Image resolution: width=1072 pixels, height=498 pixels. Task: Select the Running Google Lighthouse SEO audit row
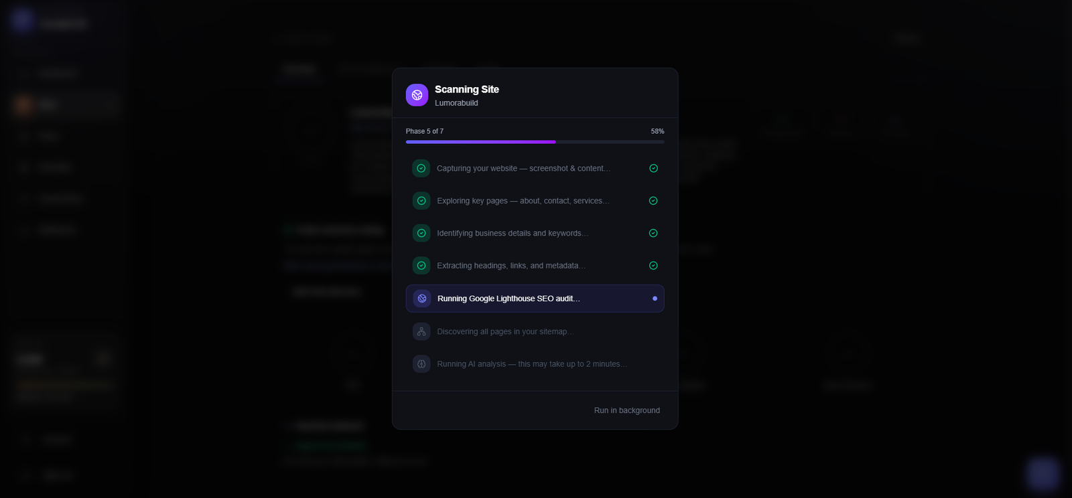(535, 299)
